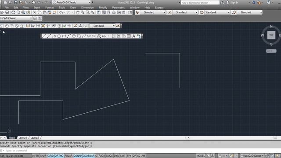Open the Dimension toolbar Standard style dropdown
281x158 pixels.
pyautogui.click(x=102, y=26)
